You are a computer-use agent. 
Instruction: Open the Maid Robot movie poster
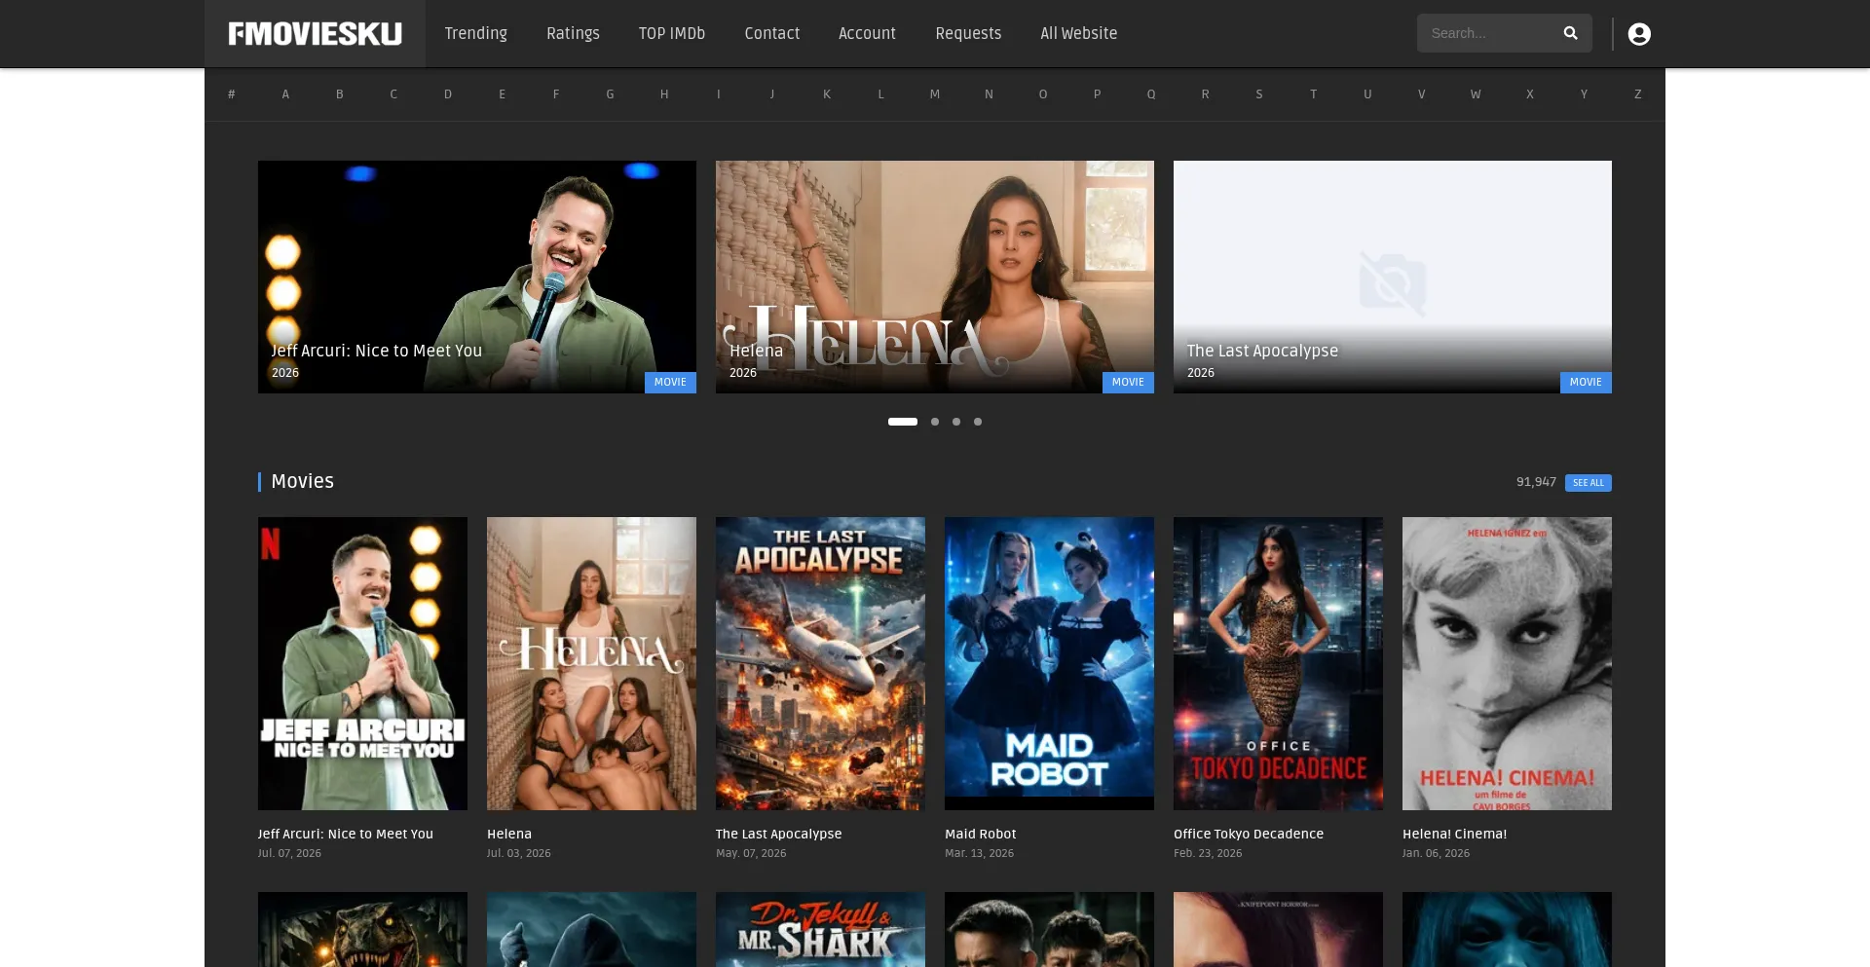coord(1049,663)
